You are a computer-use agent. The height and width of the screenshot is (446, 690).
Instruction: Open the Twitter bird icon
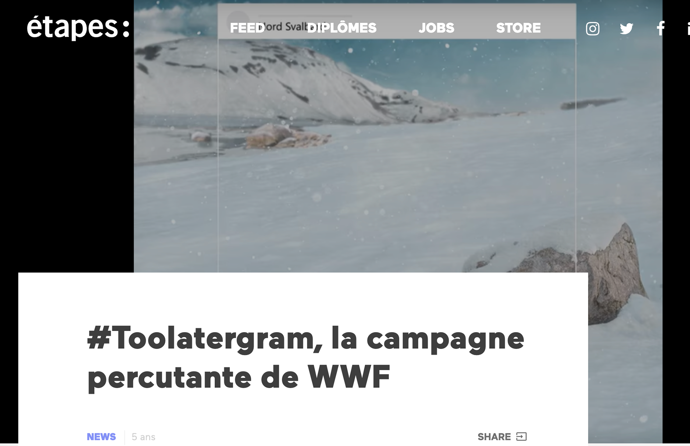(626, 28)
